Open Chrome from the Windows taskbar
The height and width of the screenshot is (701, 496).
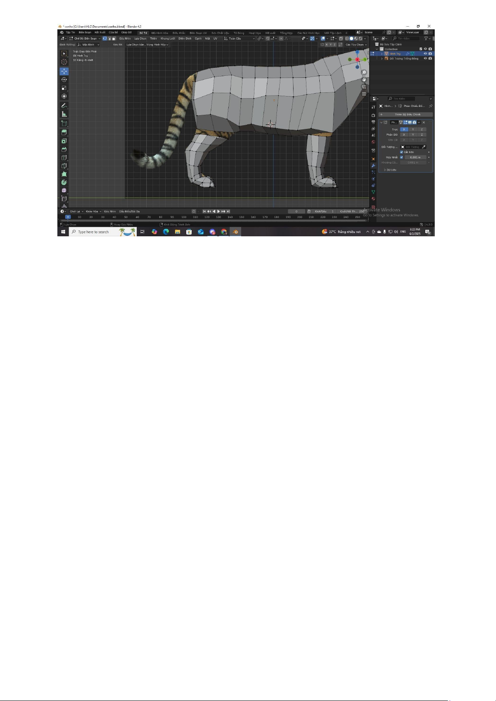pos(224,232)
